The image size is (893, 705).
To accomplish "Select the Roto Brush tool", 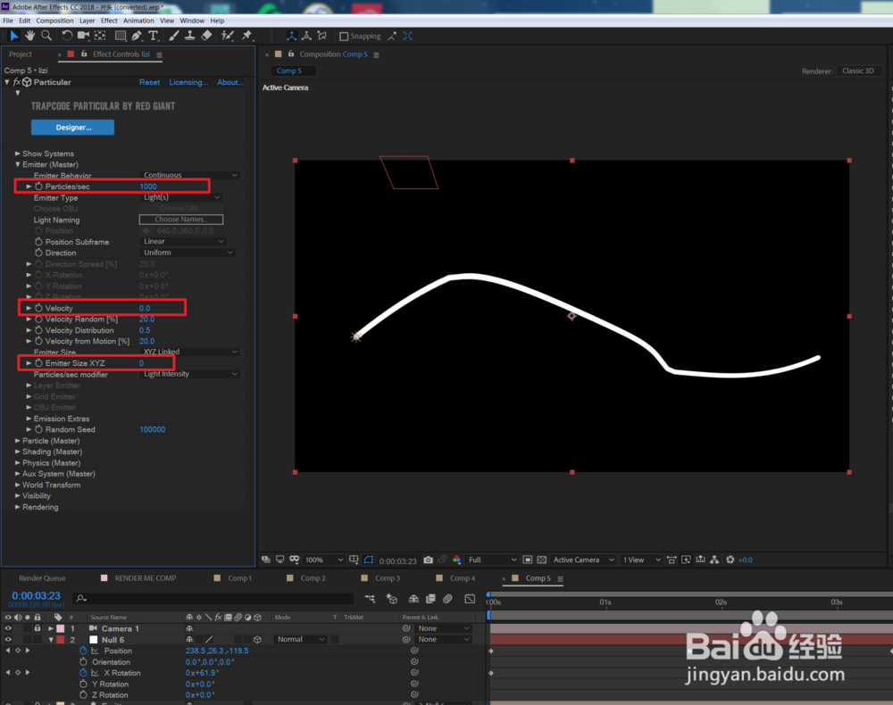I will pos(227,36).
